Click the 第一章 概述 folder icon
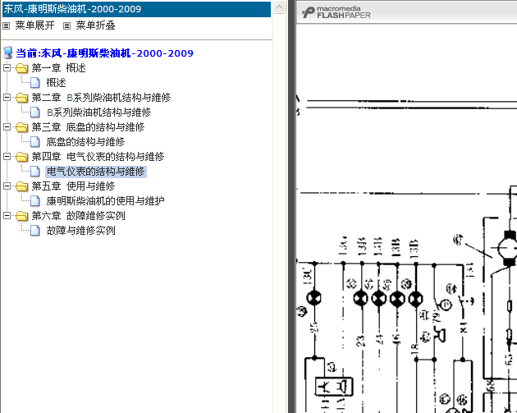This screenshot has width=517, height=413. (x=22, y=68)
